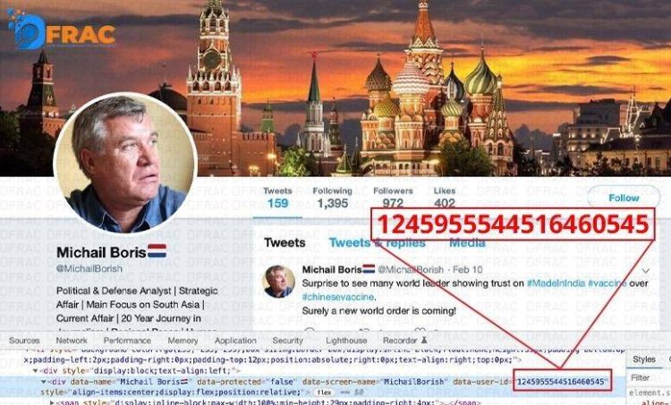Screen dimensions: 671x405
Task: Click the Recorder flask icon in DevTools
Action: (424, 341)
